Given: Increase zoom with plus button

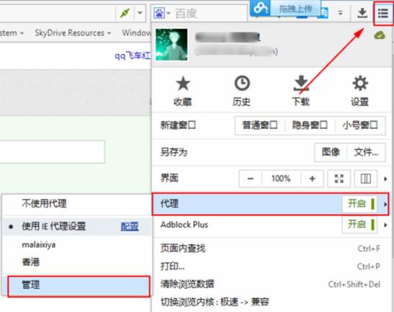Looking at the screenshot, I should [313, 179].
